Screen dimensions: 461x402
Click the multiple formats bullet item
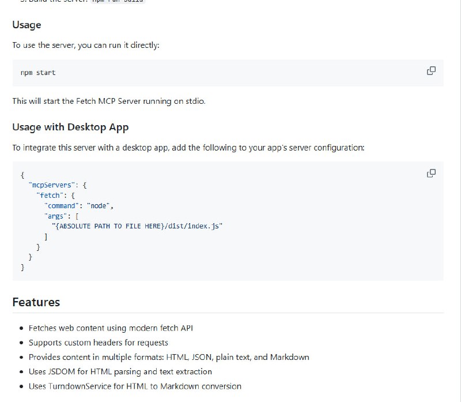click(169, 357)
